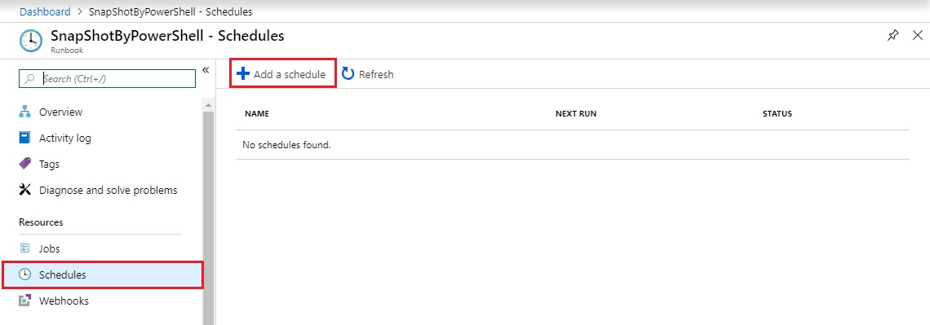Click the Dashboard breadcrumb link

(45, 11)
